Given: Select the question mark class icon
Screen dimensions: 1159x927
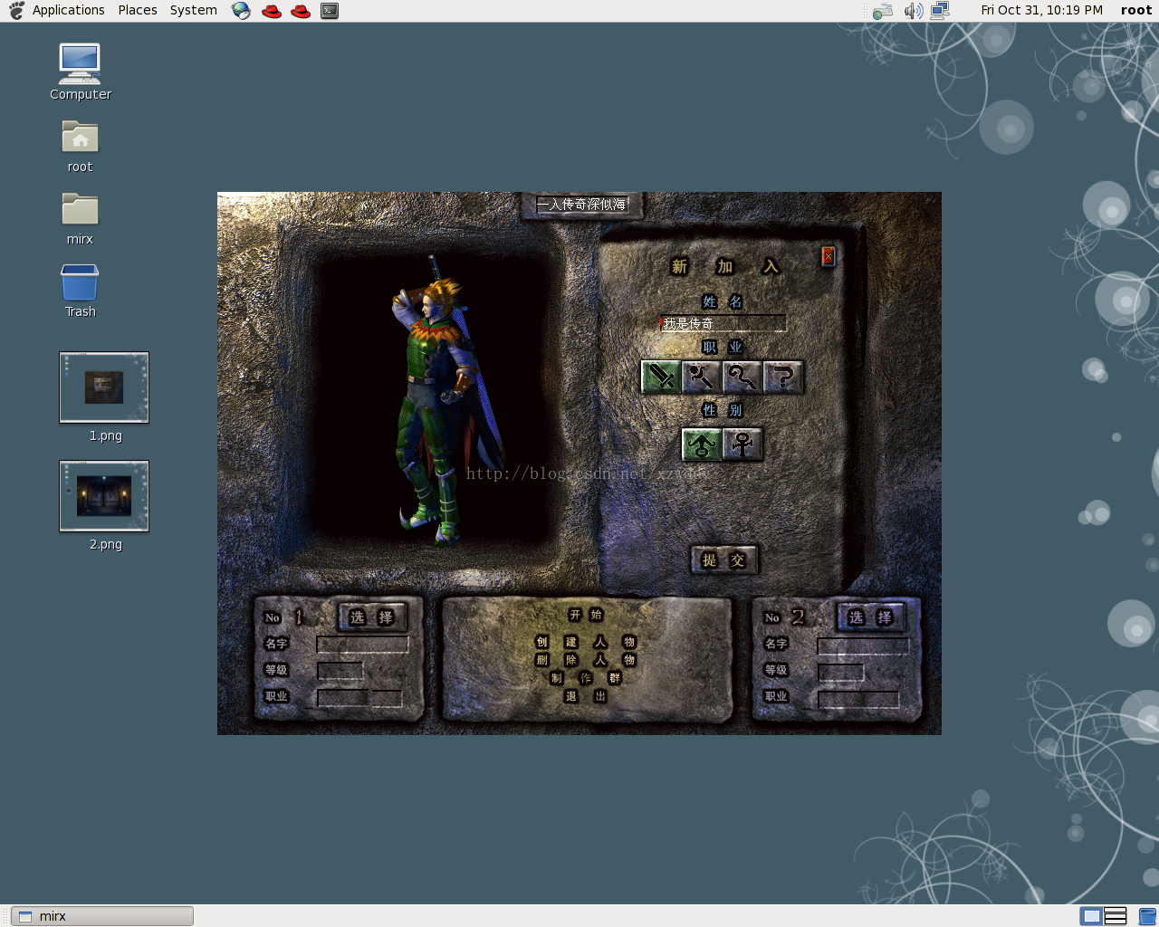Looking at the screenshot, I should point(783,376).
